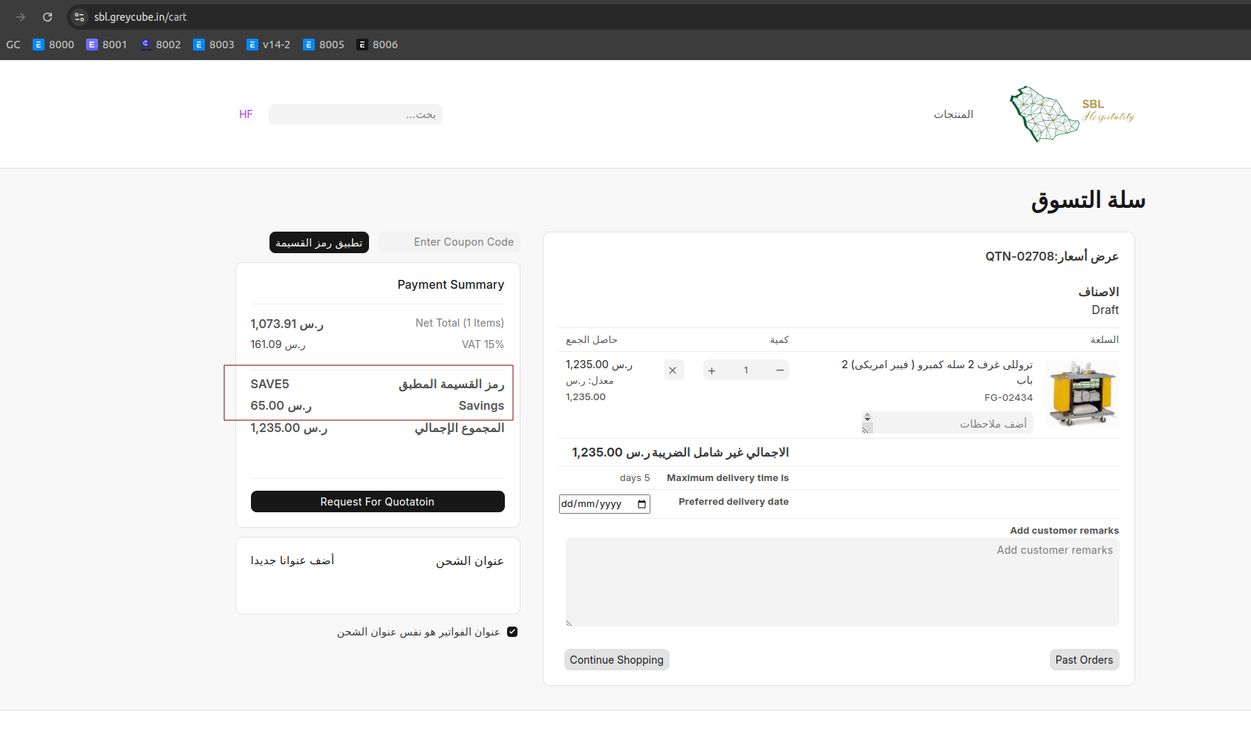This screenshot has width=1251, height=732.
Task: Click the trolley product thumbnail image
Action: [x=1082, y=393]
